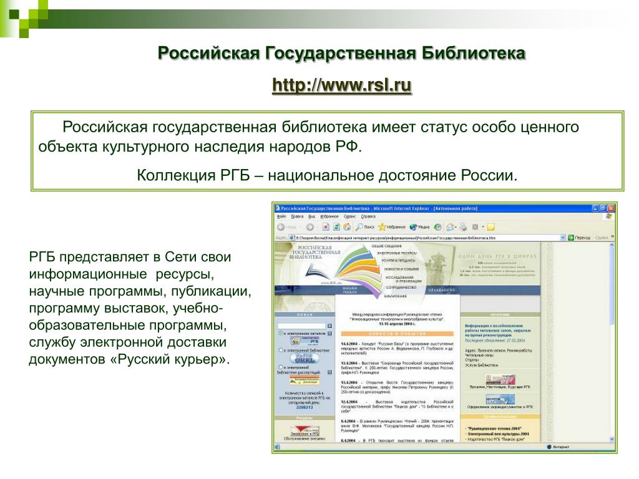The height and width of the screenshot is (479, 639).
Task: Open the Исследования и публикации section
Action: pos(404,279)
